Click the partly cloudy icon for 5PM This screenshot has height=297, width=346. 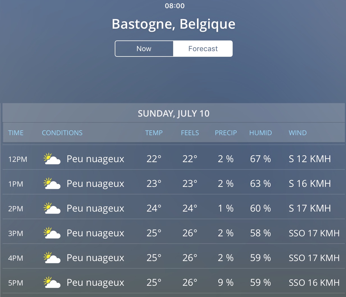coord(52,282)
